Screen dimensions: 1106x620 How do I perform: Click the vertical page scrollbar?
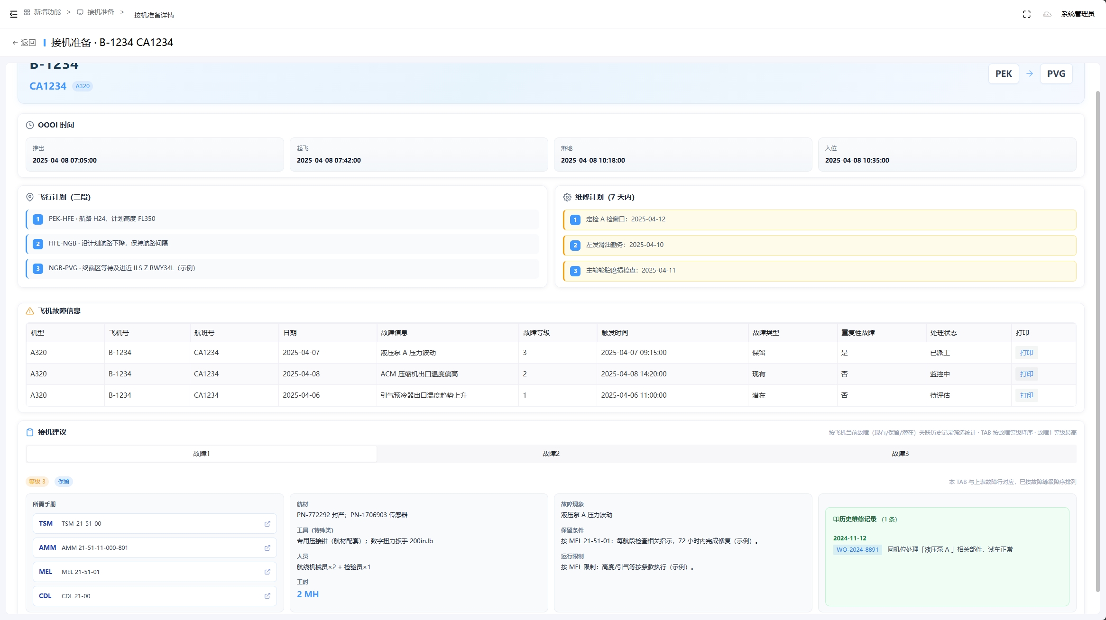point(1098,341)
